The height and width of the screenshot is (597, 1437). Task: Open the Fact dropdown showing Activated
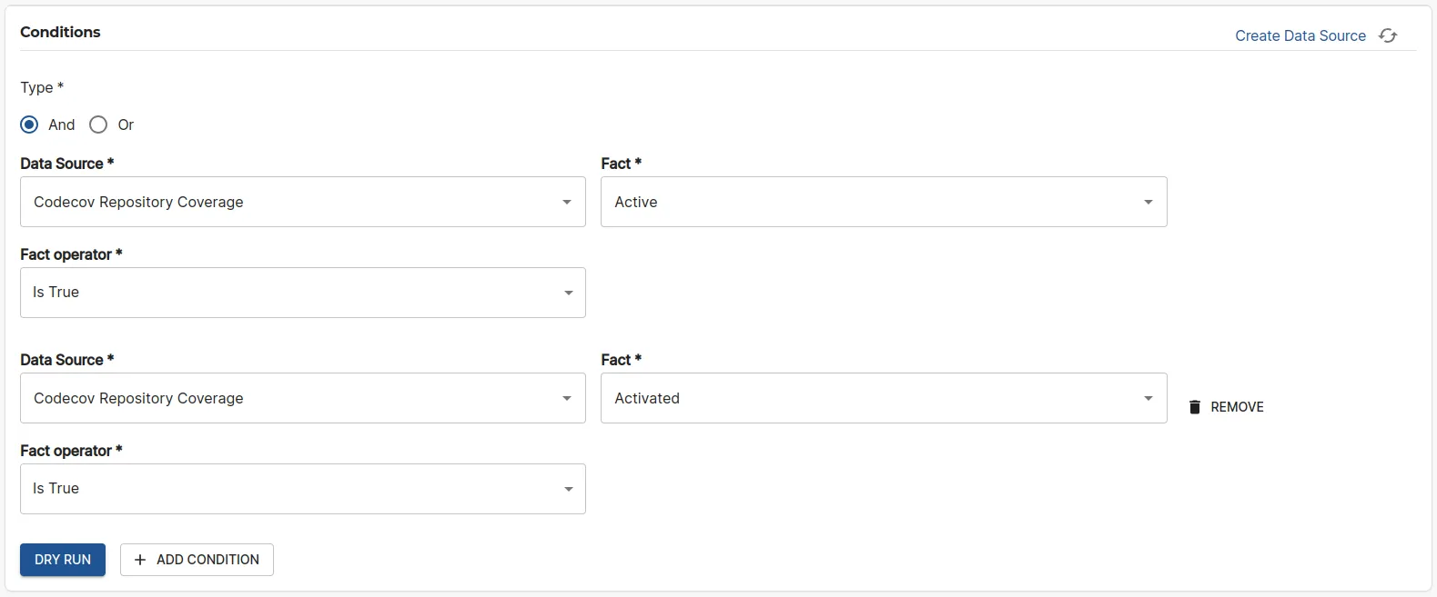tap(882, 398)
